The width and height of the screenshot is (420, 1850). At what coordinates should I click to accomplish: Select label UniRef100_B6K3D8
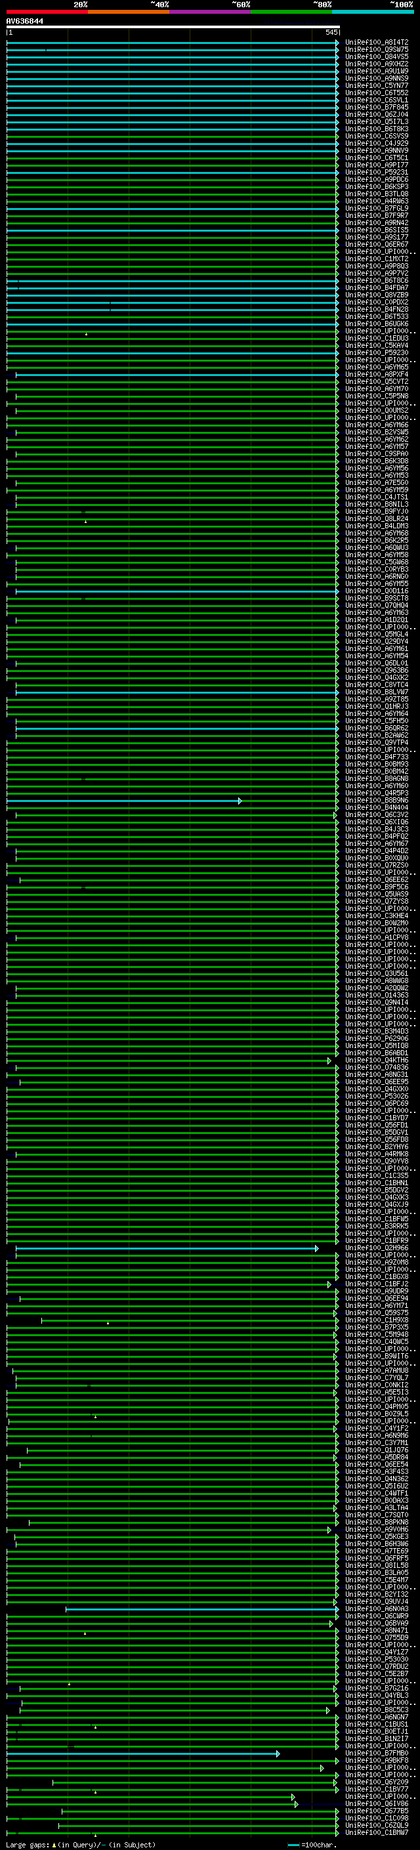pos(376,461)
